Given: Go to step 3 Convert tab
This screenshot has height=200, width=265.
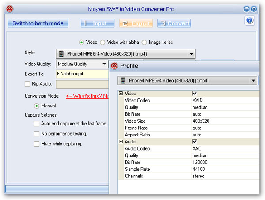Looking at the screenshot, I should click(174, 23).
